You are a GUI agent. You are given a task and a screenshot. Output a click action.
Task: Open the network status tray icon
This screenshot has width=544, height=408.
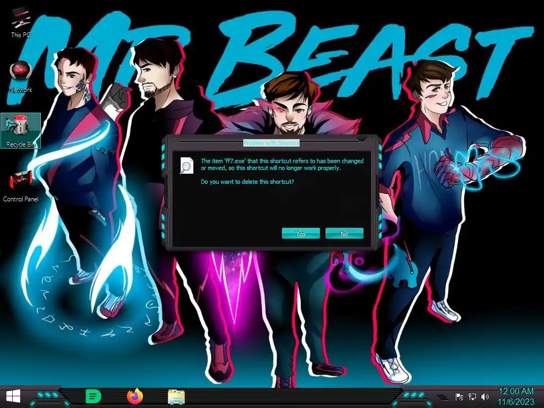pyautogui.click(x=472, y=396)
